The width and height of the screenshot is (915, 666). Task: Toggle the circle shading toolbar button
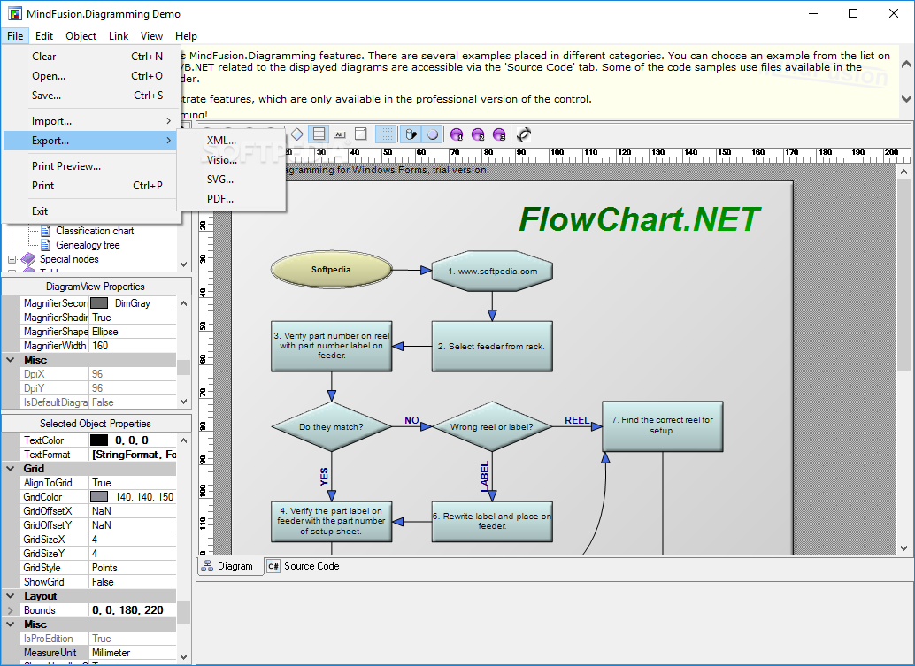433,134
